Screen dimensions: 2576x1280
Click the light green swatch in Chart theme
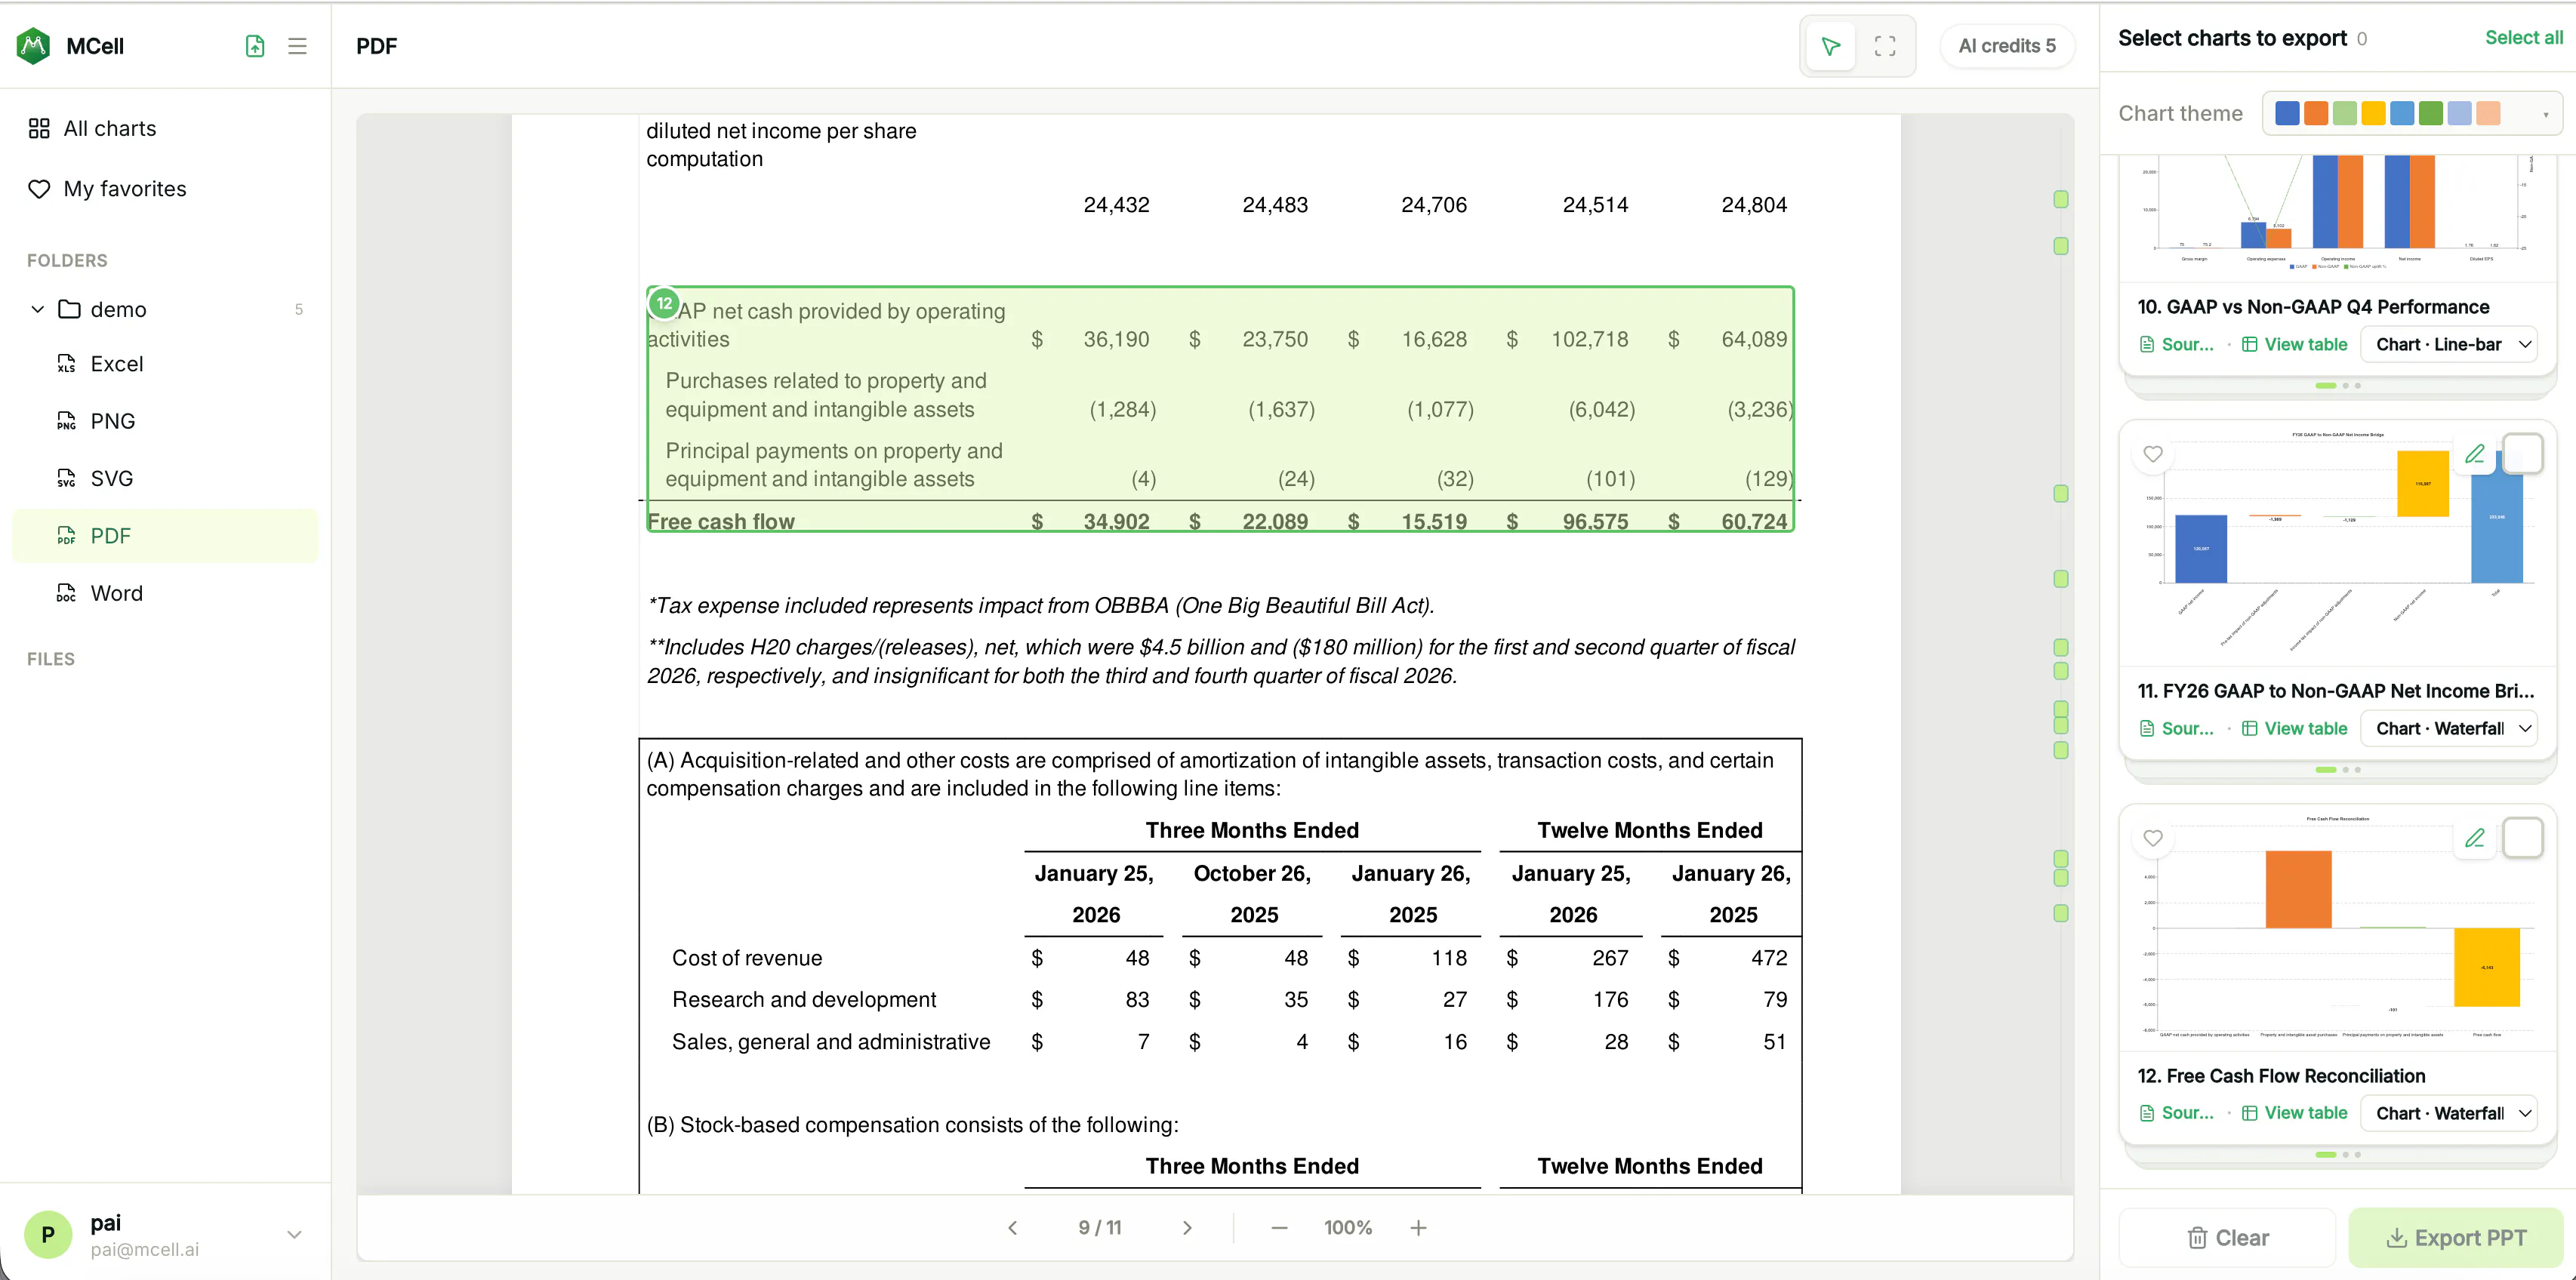point(2344,113)
